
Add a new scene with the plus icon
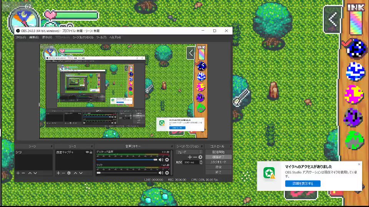(18, 173)
